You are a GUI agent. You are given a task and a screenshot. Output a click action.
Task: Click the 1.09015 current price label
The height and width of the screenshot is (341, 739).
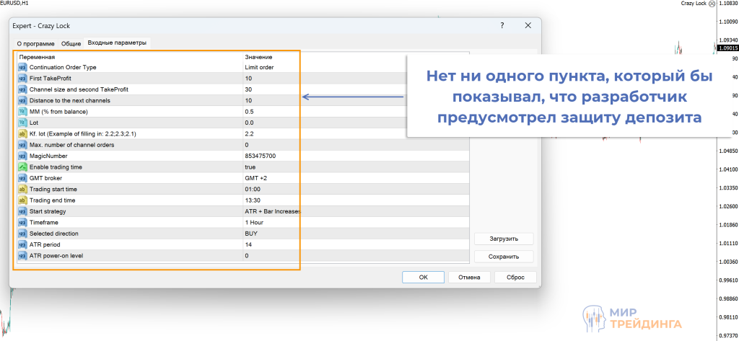[727, 48]
